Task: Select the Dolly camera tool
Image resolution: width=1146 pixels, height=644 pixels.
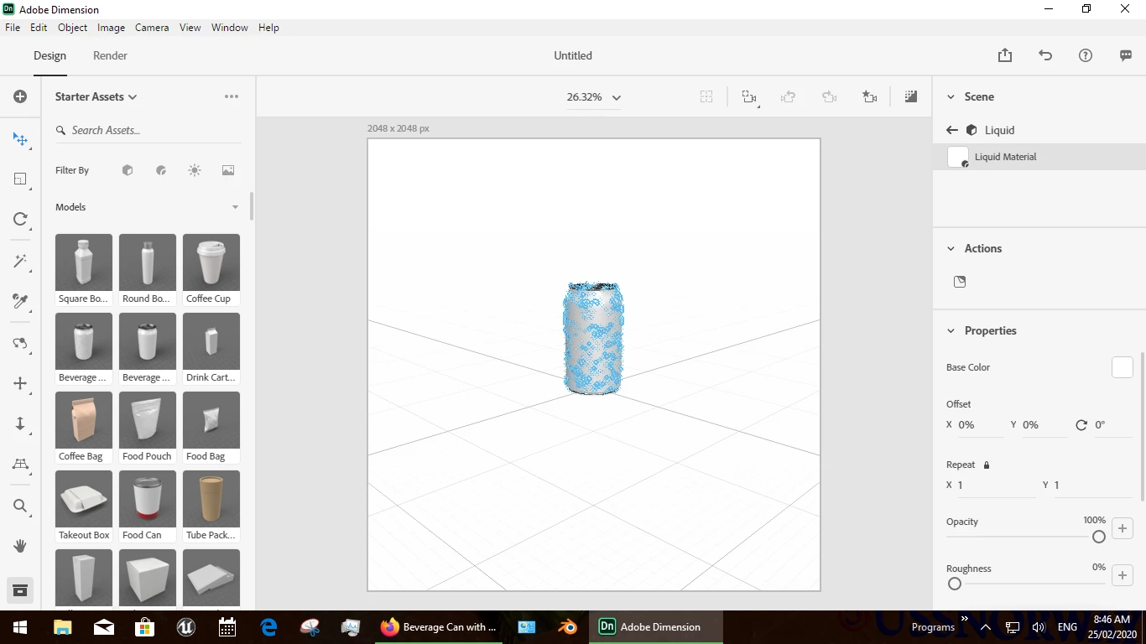Action: pos(20,423)
